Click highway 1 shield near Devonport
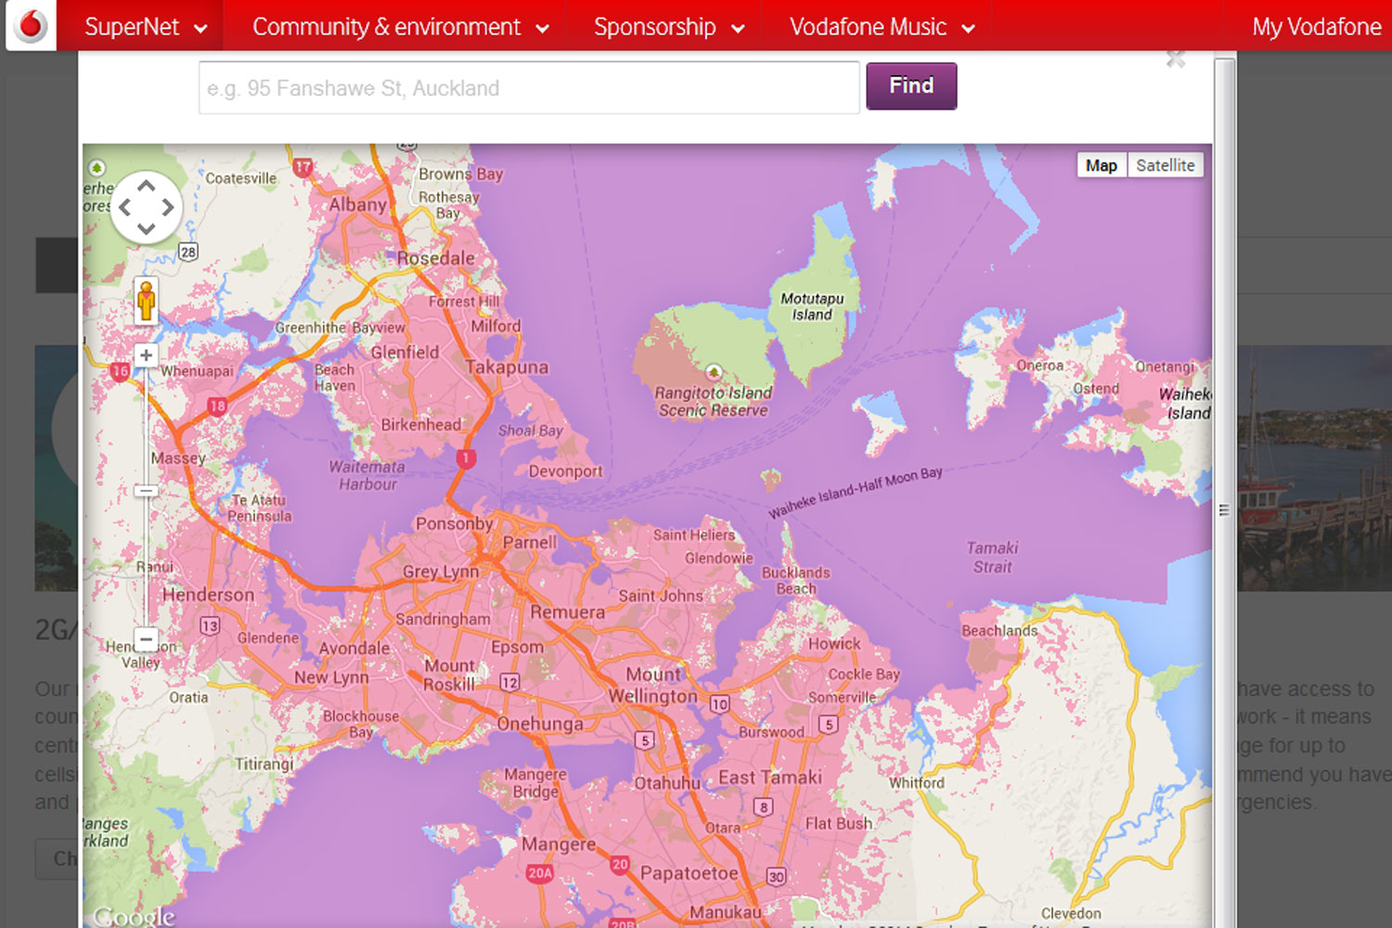The height and width of the screenshot is (928, 1392). coord(466,458)
